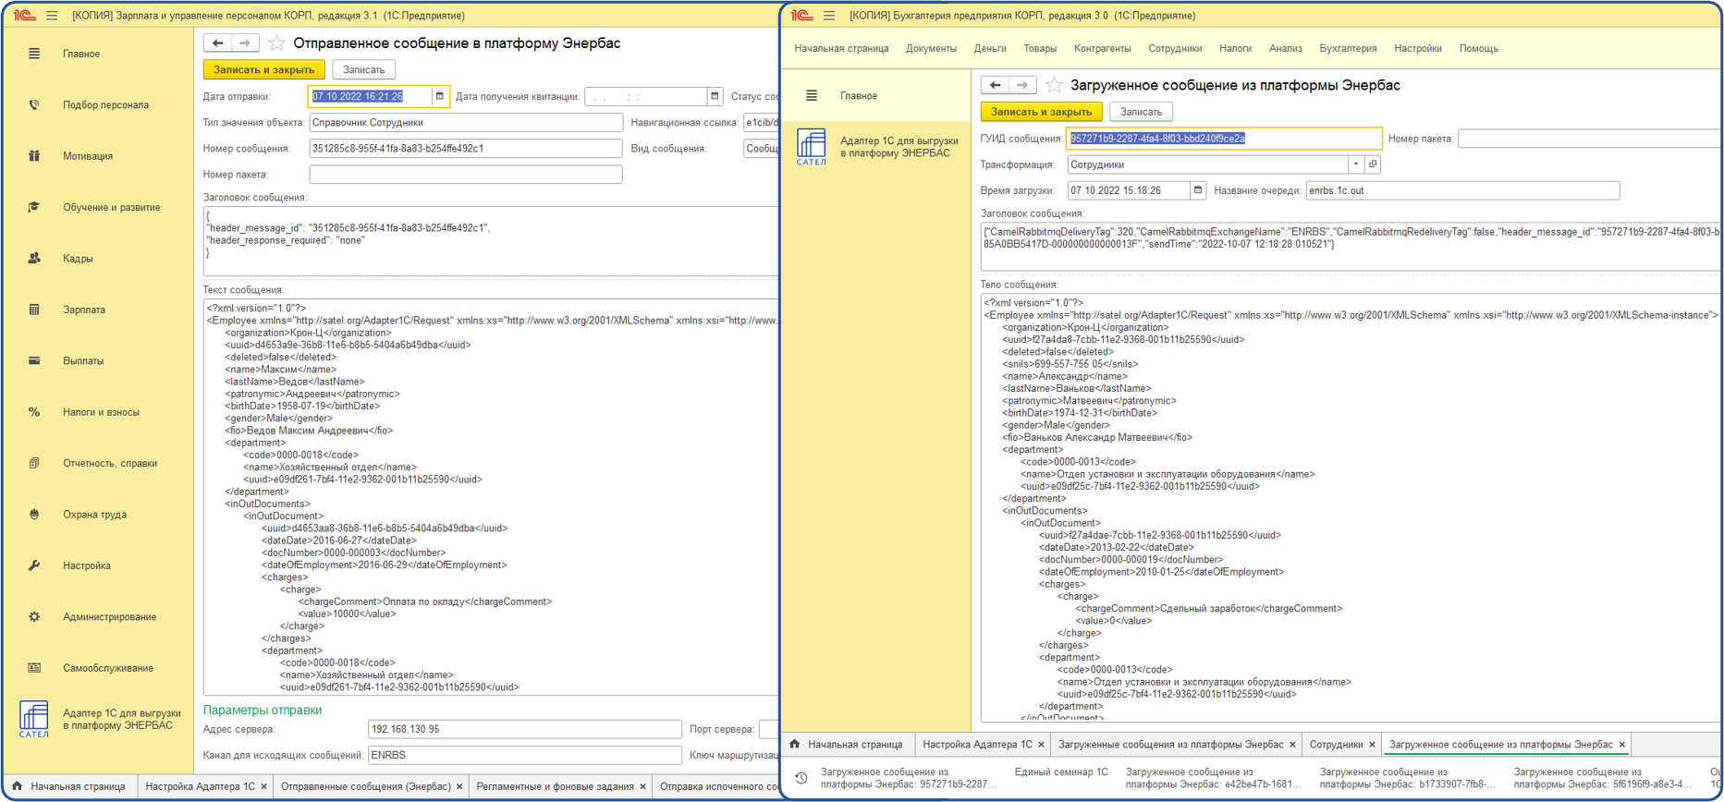
Task: Click Записать button in Отправленное сообщение
Action: pos(363,69)
